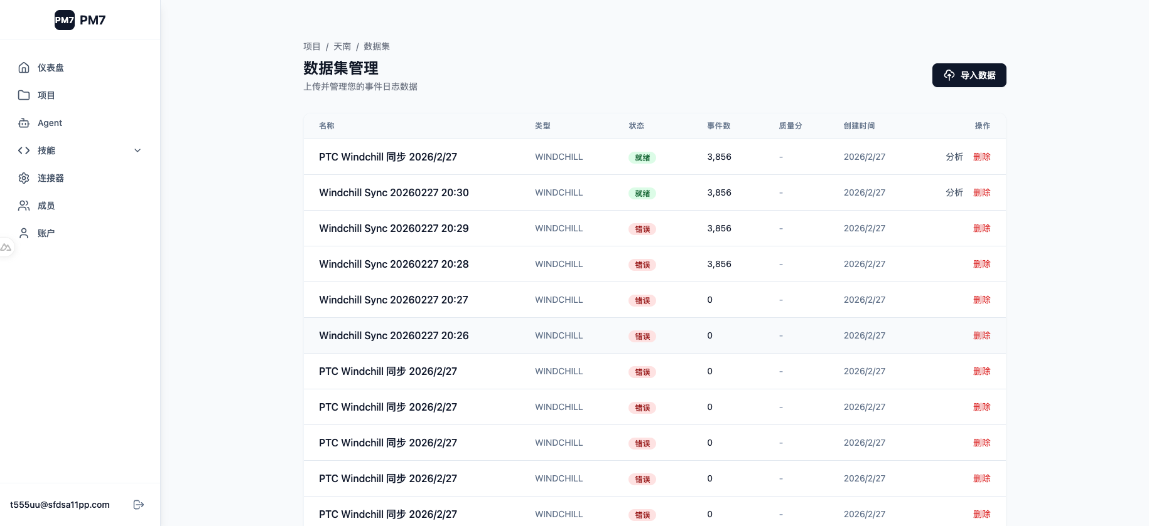Click the 导入数据 button
This screenshot has height=526, width=1149.
point(969,75)
